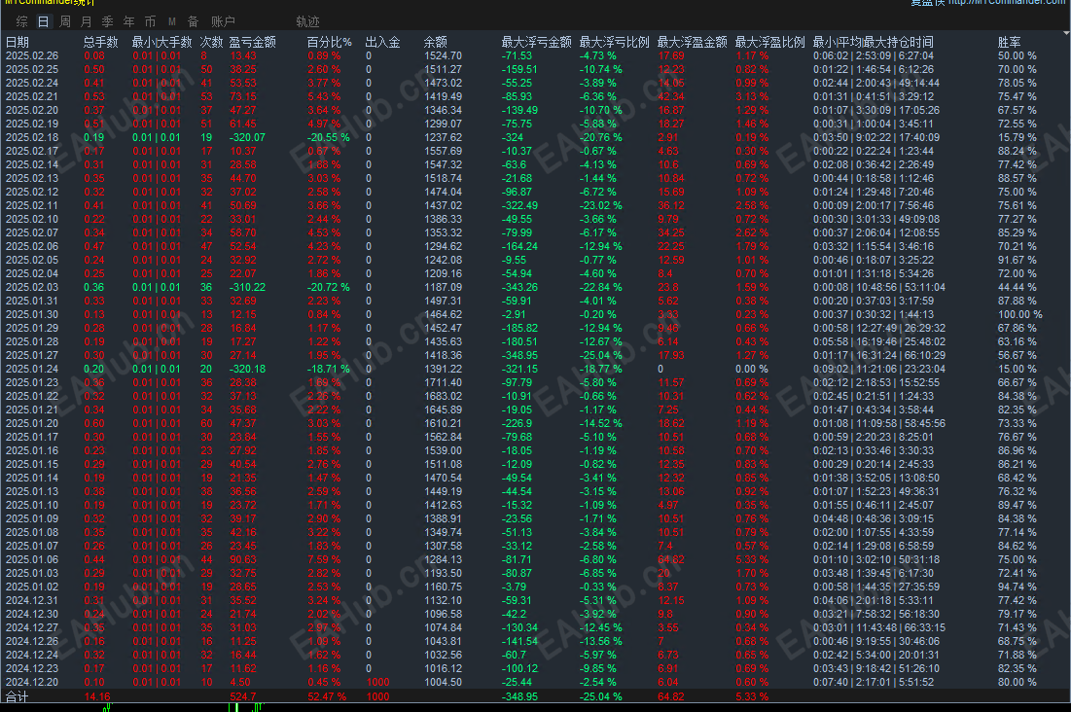This screenshot has height=712, width=1071.
Task: Select the 账户 account tab
Action: (x=223, y=21)
